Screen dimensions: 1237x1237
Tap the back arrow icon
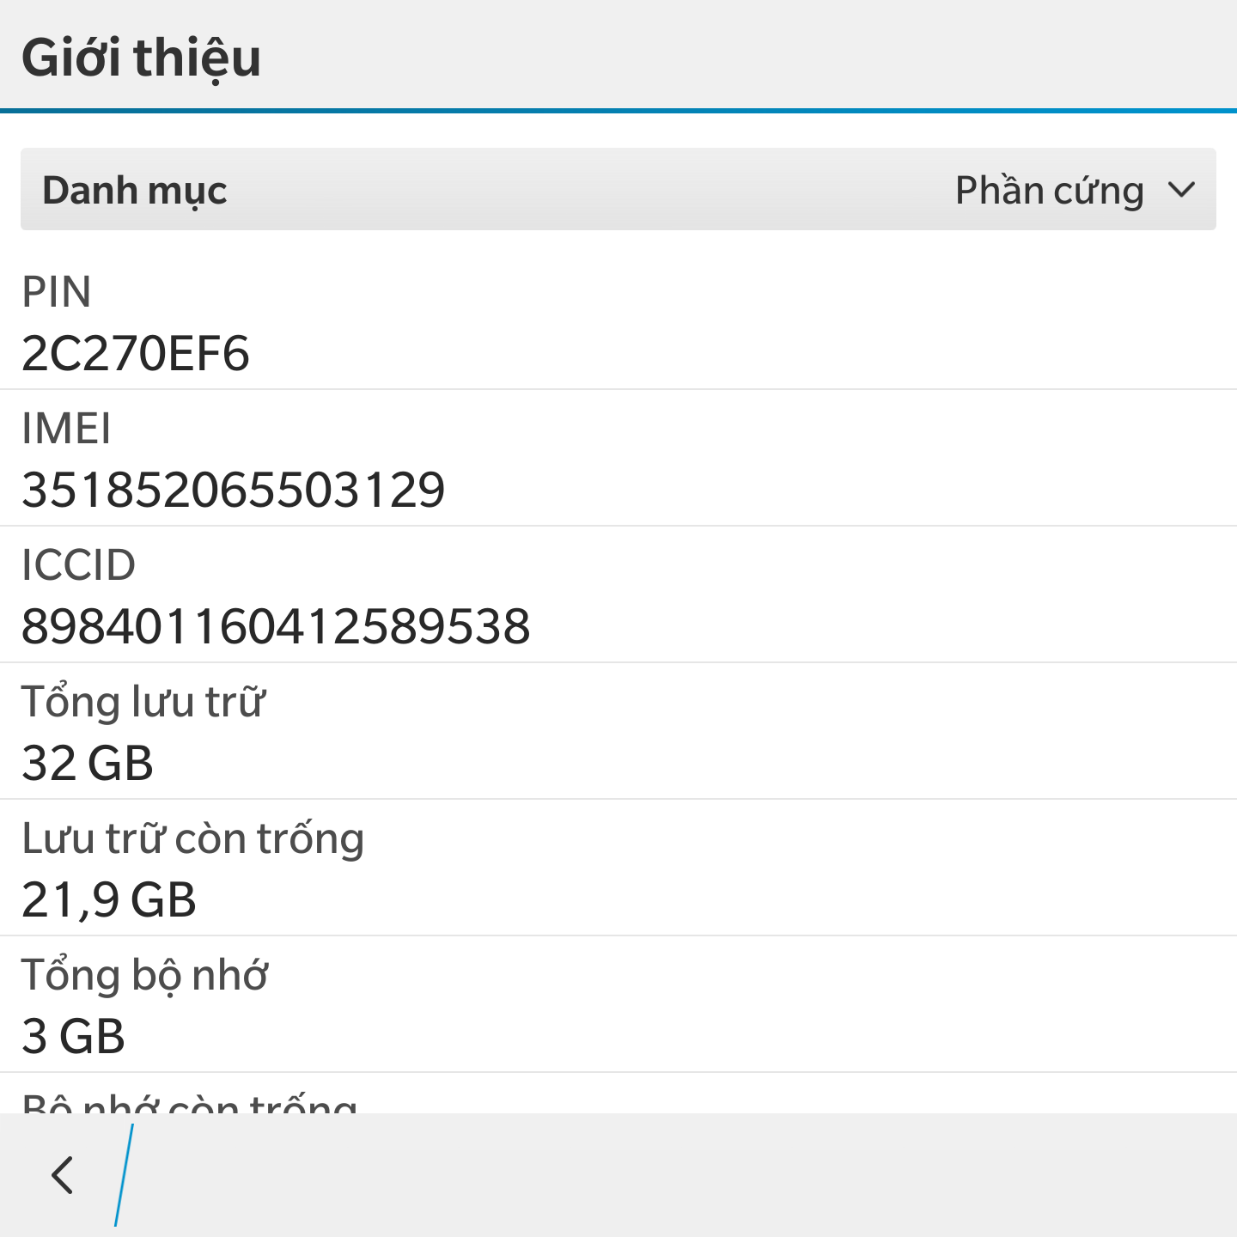click(62, 1175)
